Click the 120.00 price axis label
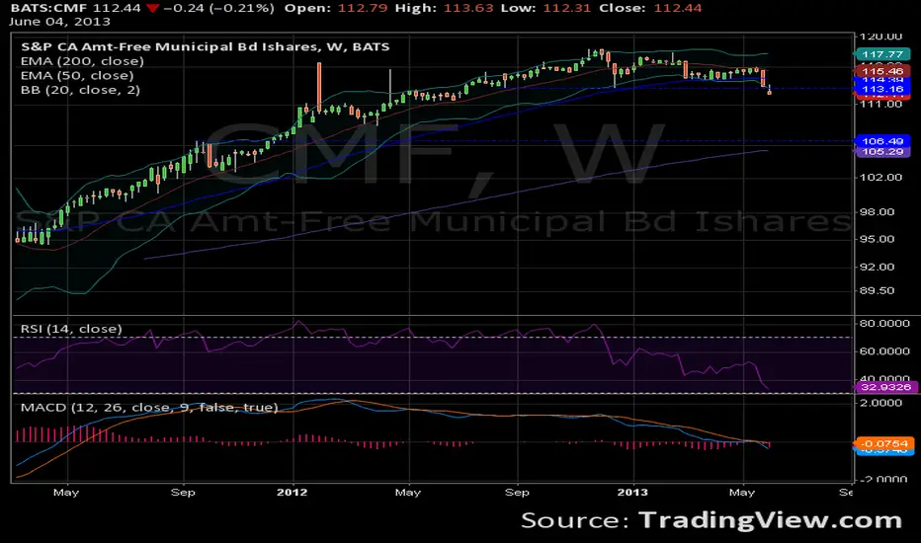The width and height of the screenshot is (921, 543). (880, 37)
